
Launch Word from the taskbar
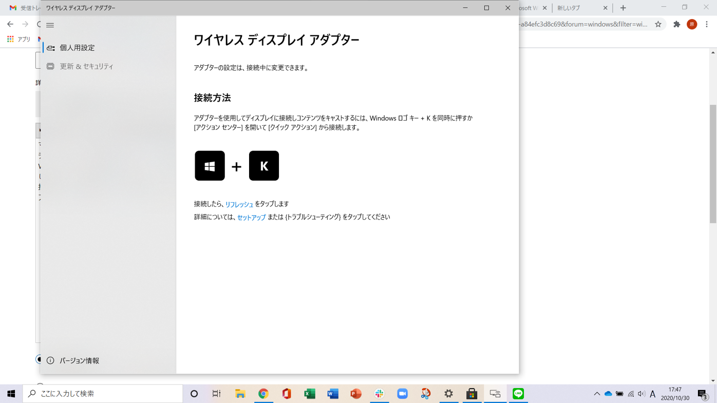pos(333,394)
